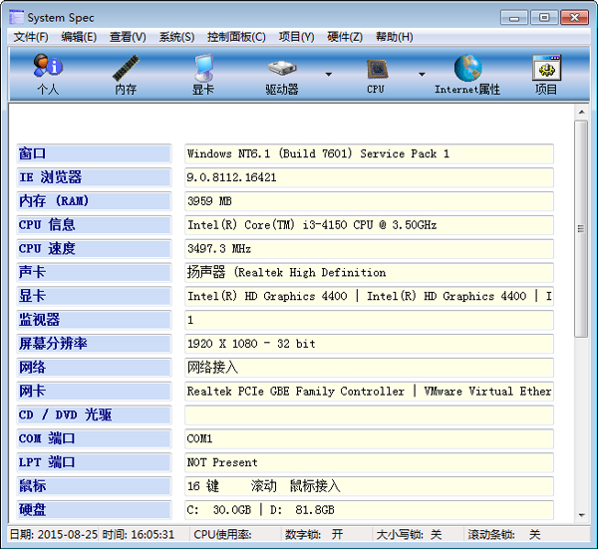Click the Realtek High Definition sound field
This screenshot has height=549, width=598.
[369, 272]
